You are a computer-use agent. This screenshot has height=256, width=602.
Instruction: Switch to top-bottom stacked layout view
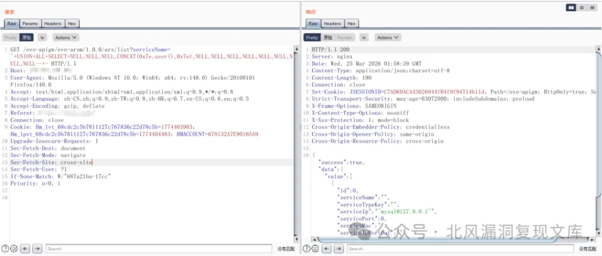point(581,8)
